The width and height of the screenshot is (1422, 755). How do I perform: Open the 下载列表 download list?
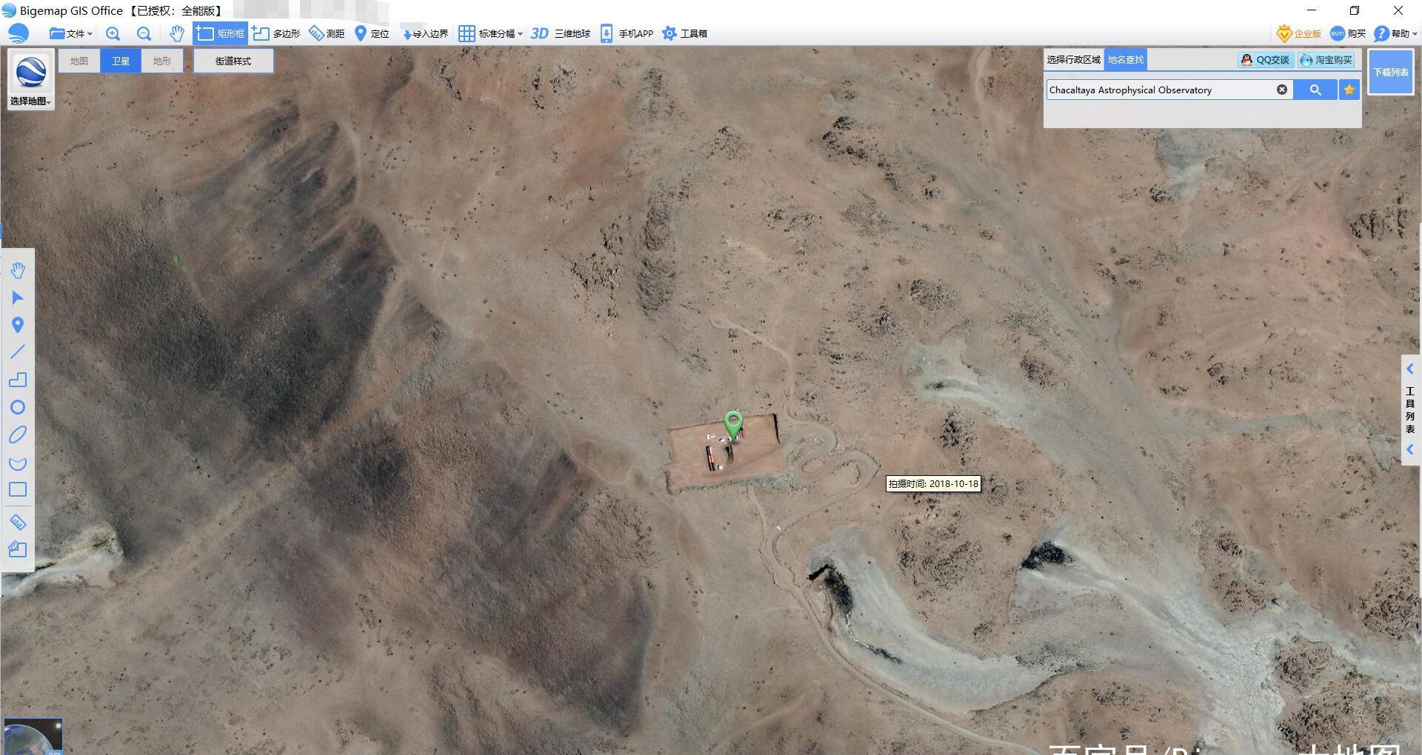(x=1390, y=72)
